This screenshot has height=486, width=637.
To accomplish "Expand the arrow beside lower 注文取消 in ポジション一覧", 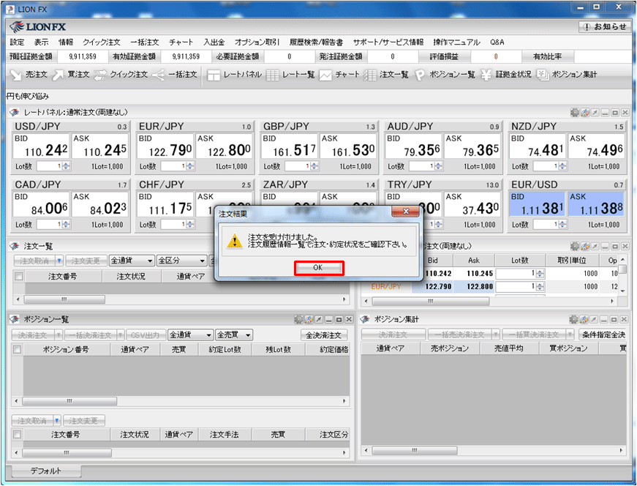I will click(57, 421).
